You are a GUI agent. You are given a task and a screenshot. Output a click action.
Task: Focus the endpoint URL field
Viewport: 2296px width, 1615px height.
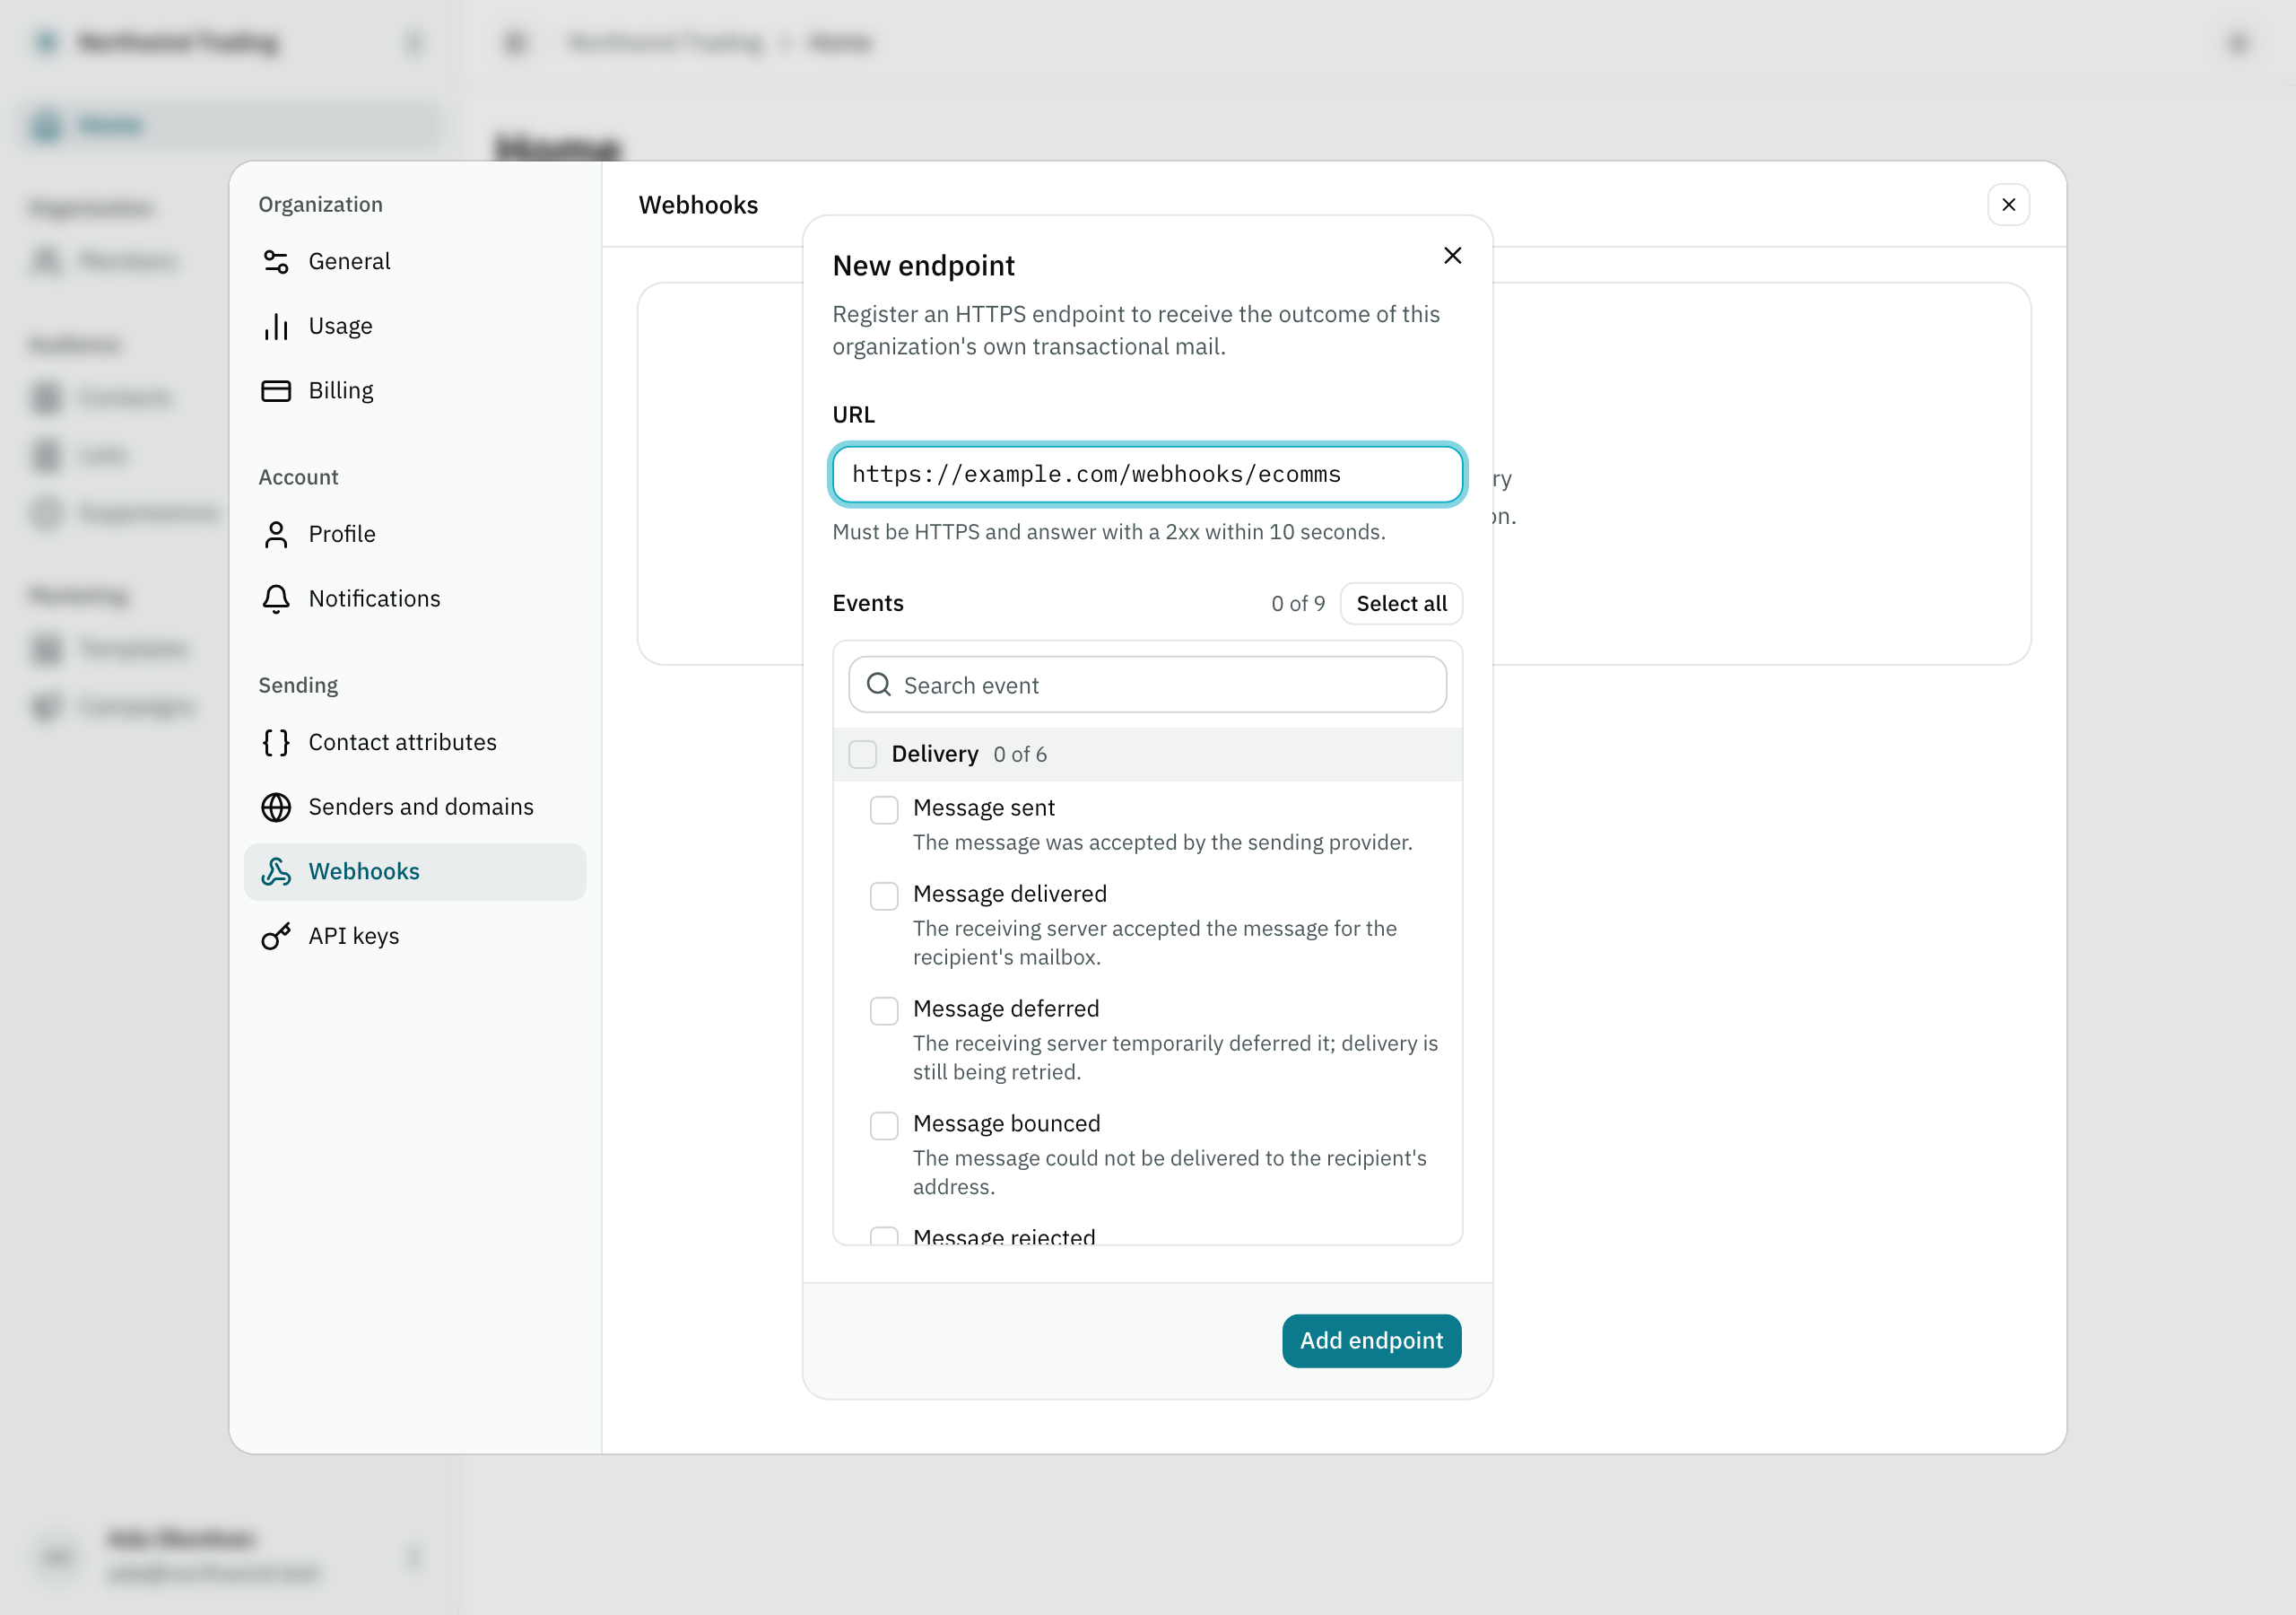pos(1147,475)
